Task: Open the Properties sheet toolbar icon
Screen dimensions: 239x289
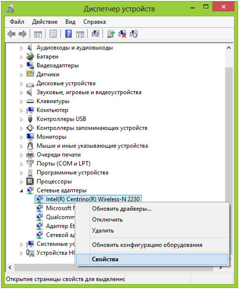Action: [x=53, y=34]
